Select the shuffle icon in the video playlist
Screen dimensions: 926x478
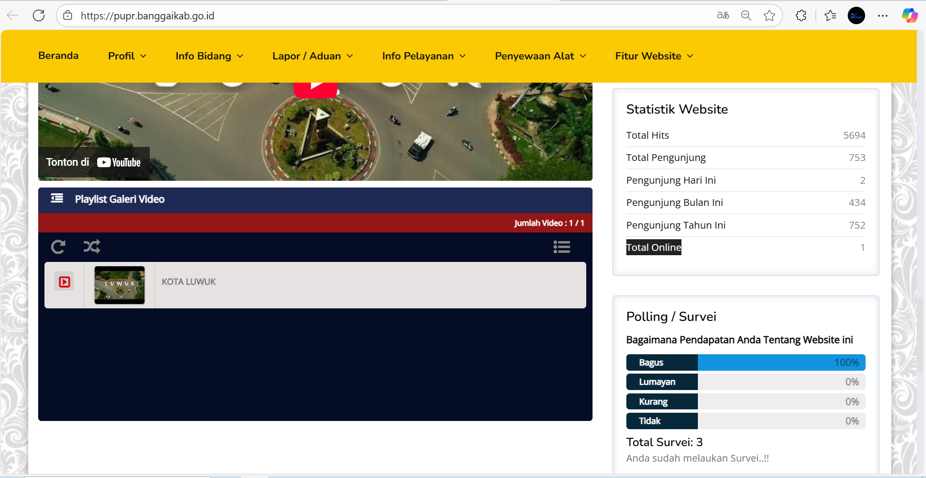coord(91,246)
